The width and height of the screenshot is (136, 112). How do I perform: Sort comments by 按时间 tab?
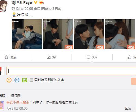tap(16, 95)
